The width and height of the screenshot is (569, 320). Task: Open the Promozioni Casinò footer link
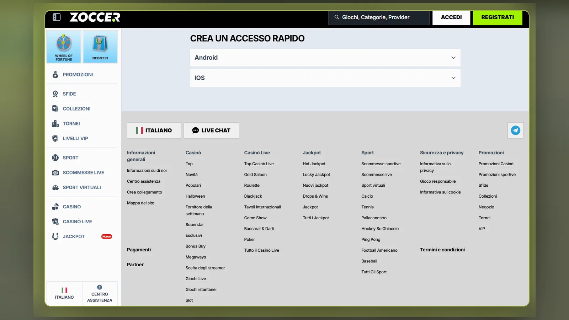pos(496,164)
